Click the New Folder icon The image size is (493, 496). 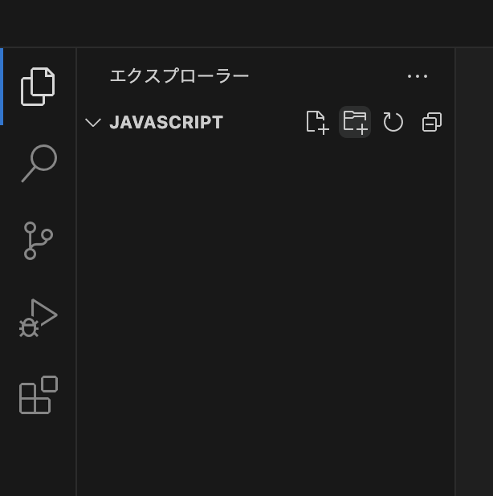(355, 122)
